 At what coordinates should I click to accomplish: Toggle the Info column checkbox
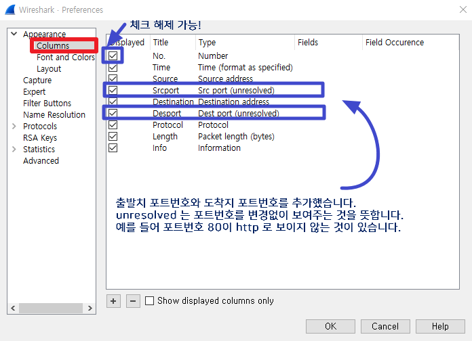click(x=113, y=147)
